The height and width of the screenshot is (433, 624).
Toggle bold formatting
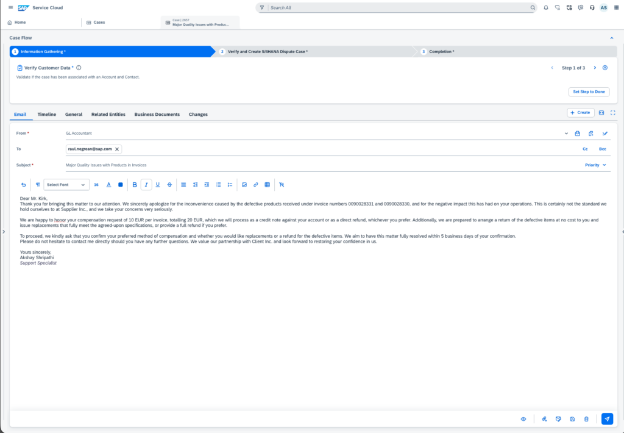(x=135, y=184)
